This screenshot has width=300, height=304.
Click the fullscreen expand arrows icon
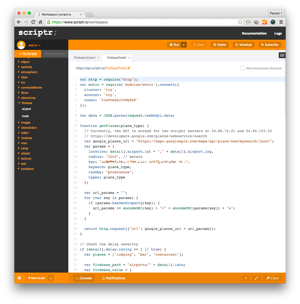pyautogui.click(x=256, y=278)
